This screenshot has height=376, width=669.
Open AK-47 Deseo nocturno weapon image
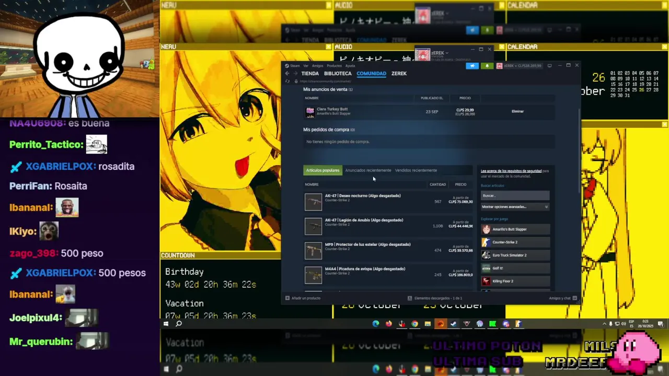click(314, 202)
